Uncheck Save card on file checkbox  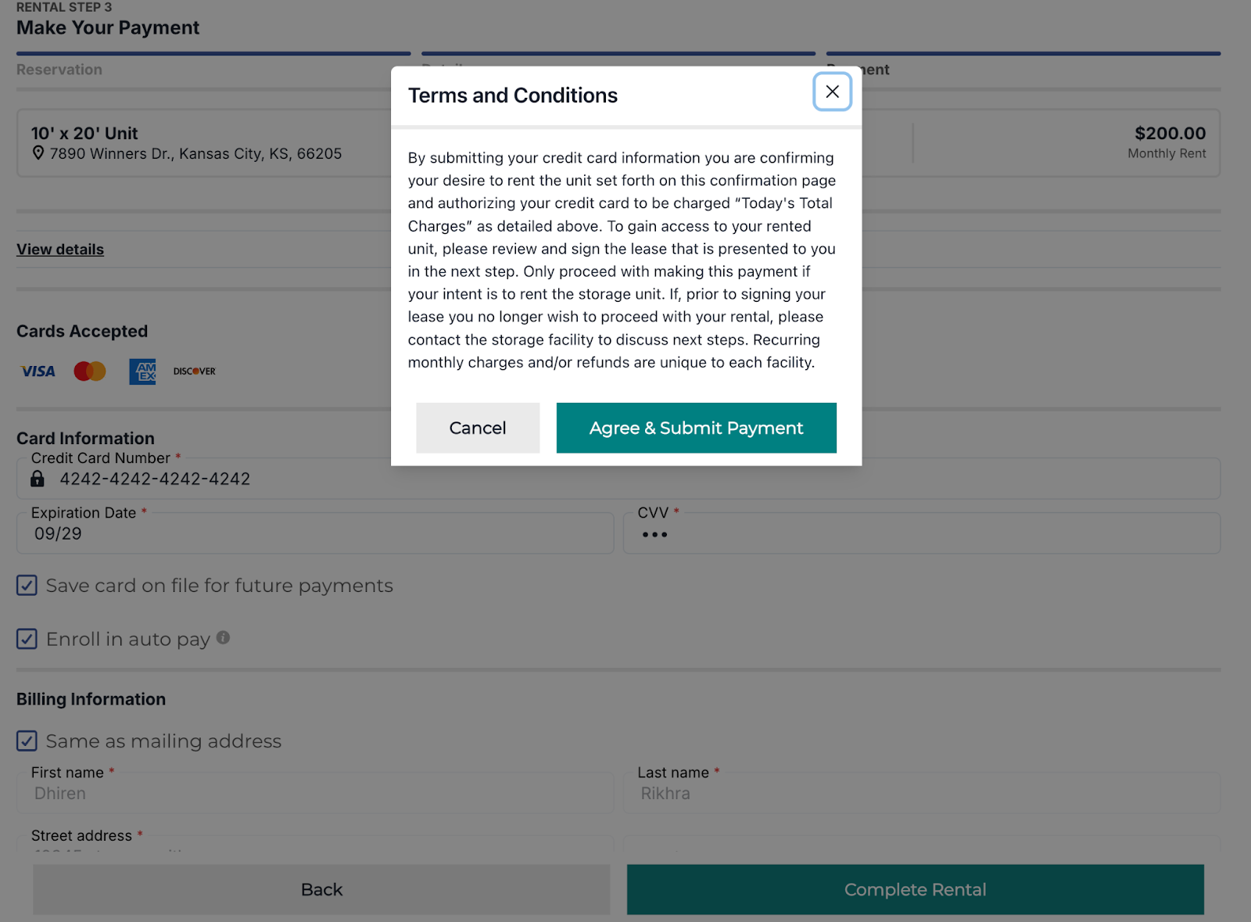pos(27,586)
